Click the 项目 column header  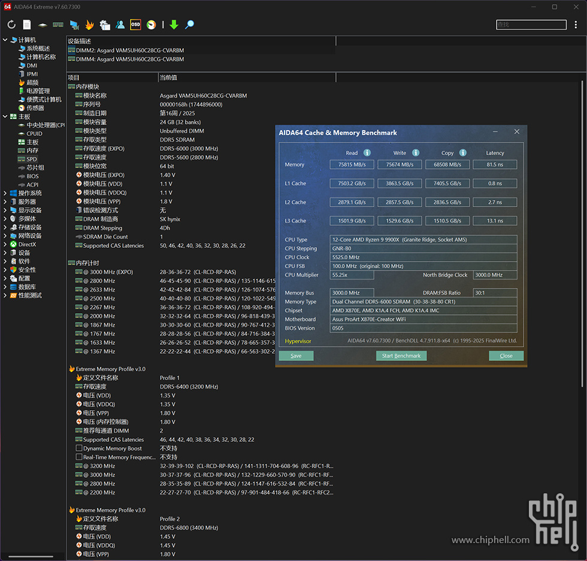(113, 77)
